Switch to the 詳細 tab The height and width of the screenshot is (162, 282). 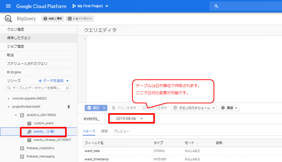pyautogui.click(x=104, y=131)
